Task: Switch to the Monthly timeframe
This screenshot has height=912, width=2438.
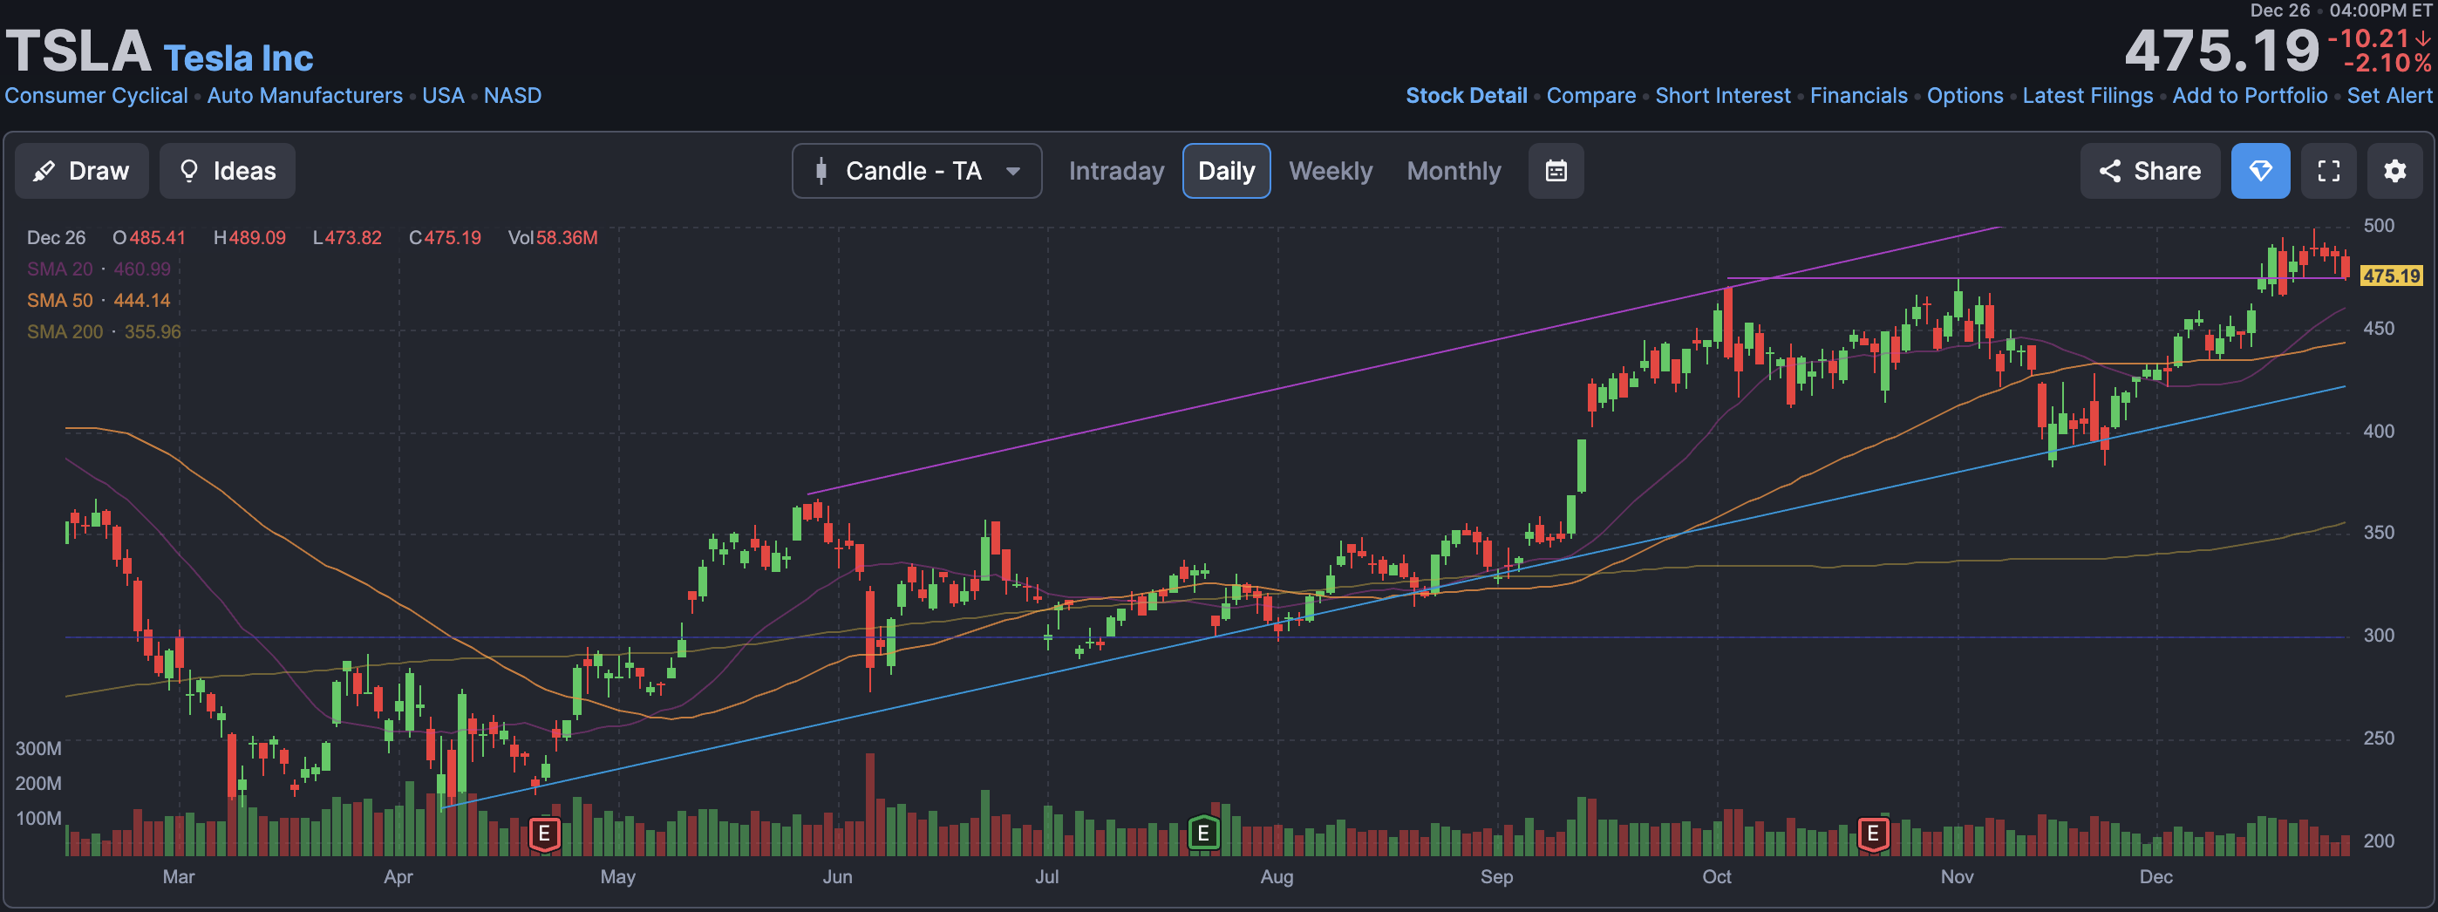Action: (1454, 171)
